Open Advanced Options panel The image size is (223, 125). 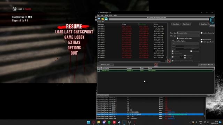(x=103, y=96)
